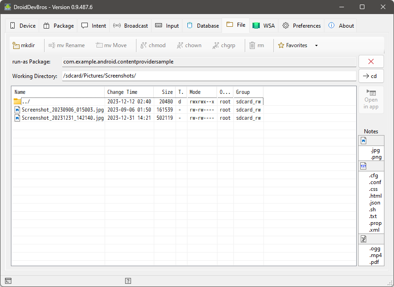Click the Working Directory path field
The width and height of the screenshot is (394, 287).
tap(209, 76)
